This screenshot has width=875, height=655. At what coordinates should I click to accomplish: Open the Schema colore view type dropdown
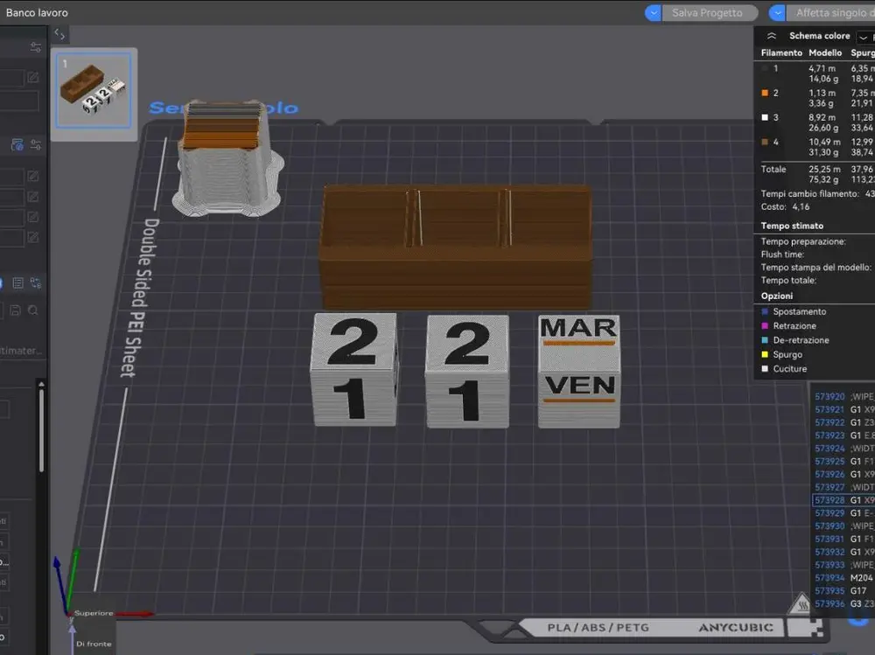[865, 37]
